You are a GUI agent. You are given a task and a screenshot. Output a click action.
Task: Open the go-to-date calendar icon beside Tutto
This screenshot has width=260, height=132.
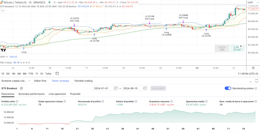click(57, 74)
